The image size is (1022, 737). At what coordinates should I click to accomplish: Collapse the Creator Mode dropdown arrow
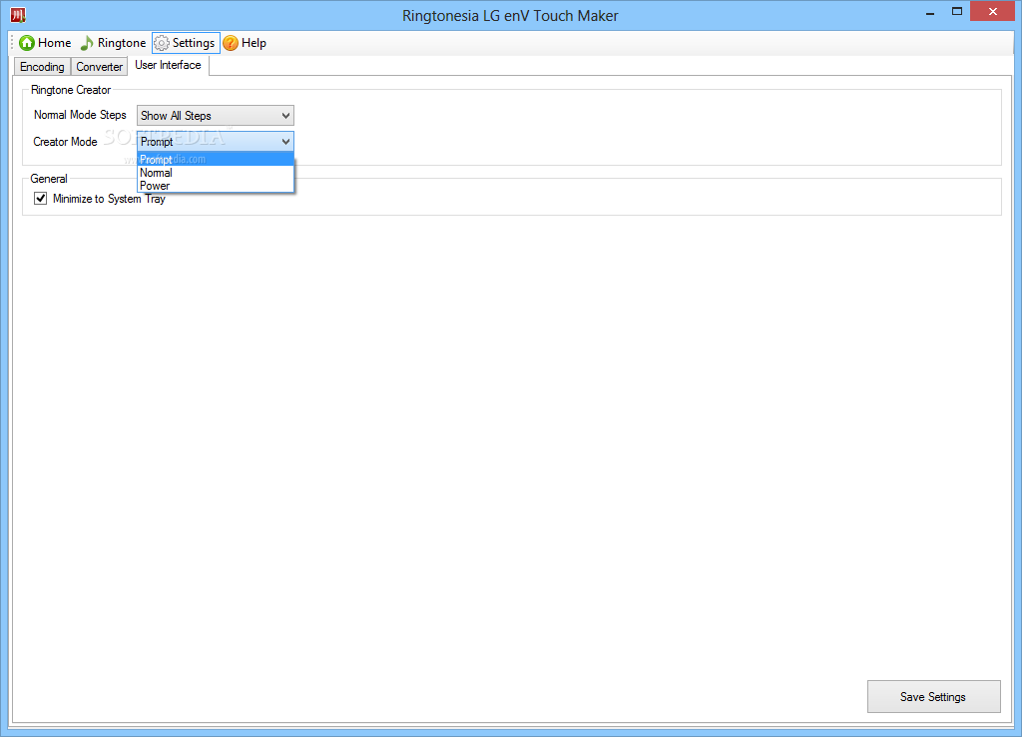[x=285, y=142]
